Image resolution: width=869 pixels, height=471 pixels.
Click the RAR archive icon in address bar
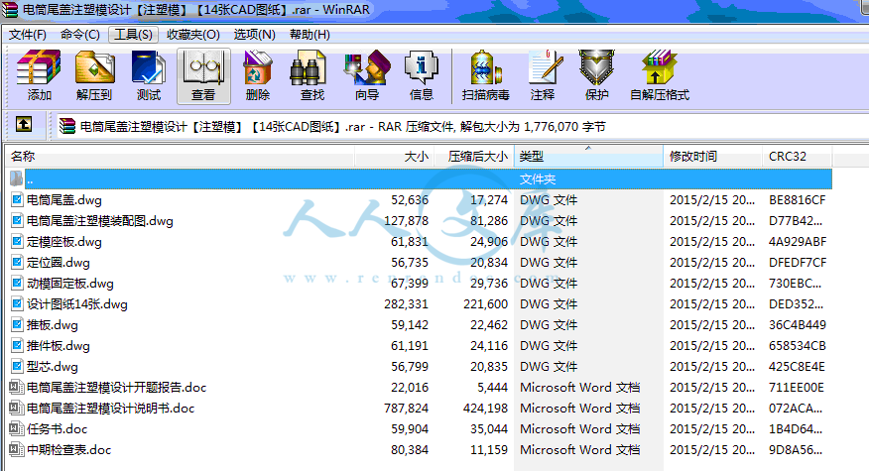pos(67,126)
